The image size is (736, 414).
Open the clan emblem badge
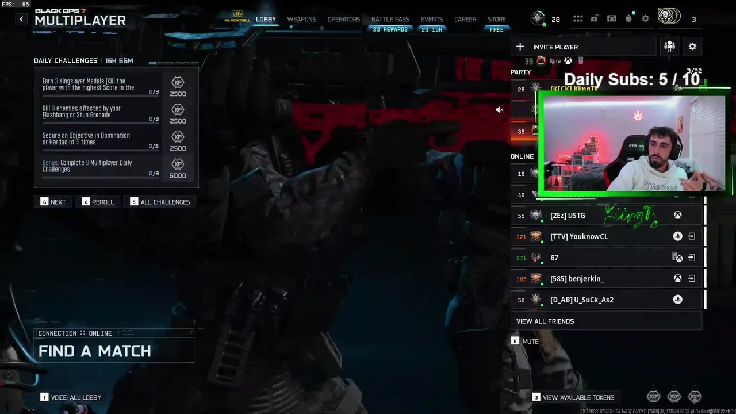[669, 17]
